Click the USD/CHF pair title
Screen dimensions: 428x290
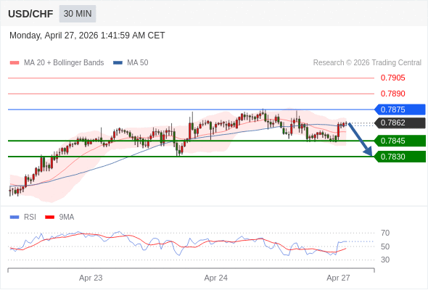[30, 14]
